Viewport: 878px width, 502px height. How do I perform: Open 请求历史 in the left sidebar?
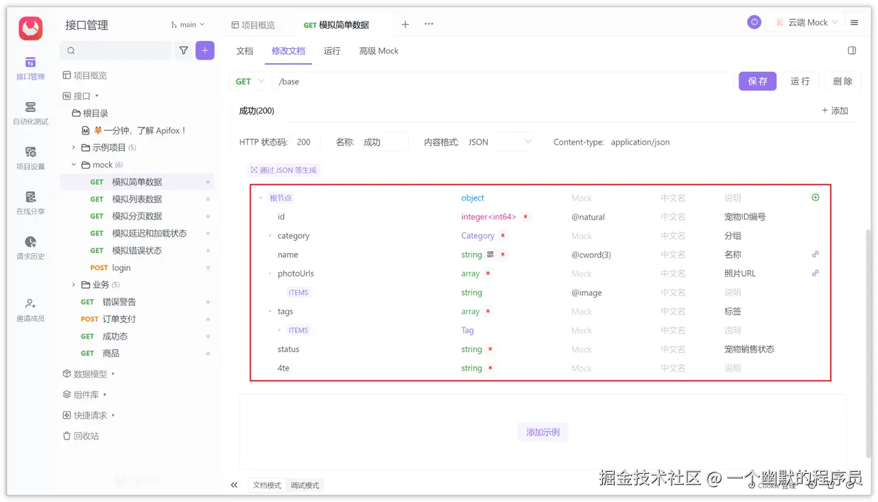[x=31, y=248]
